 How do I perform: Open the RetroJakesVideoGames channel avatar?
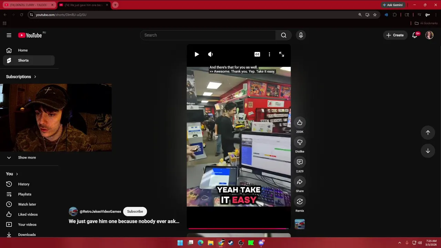(x=73, y=211)
